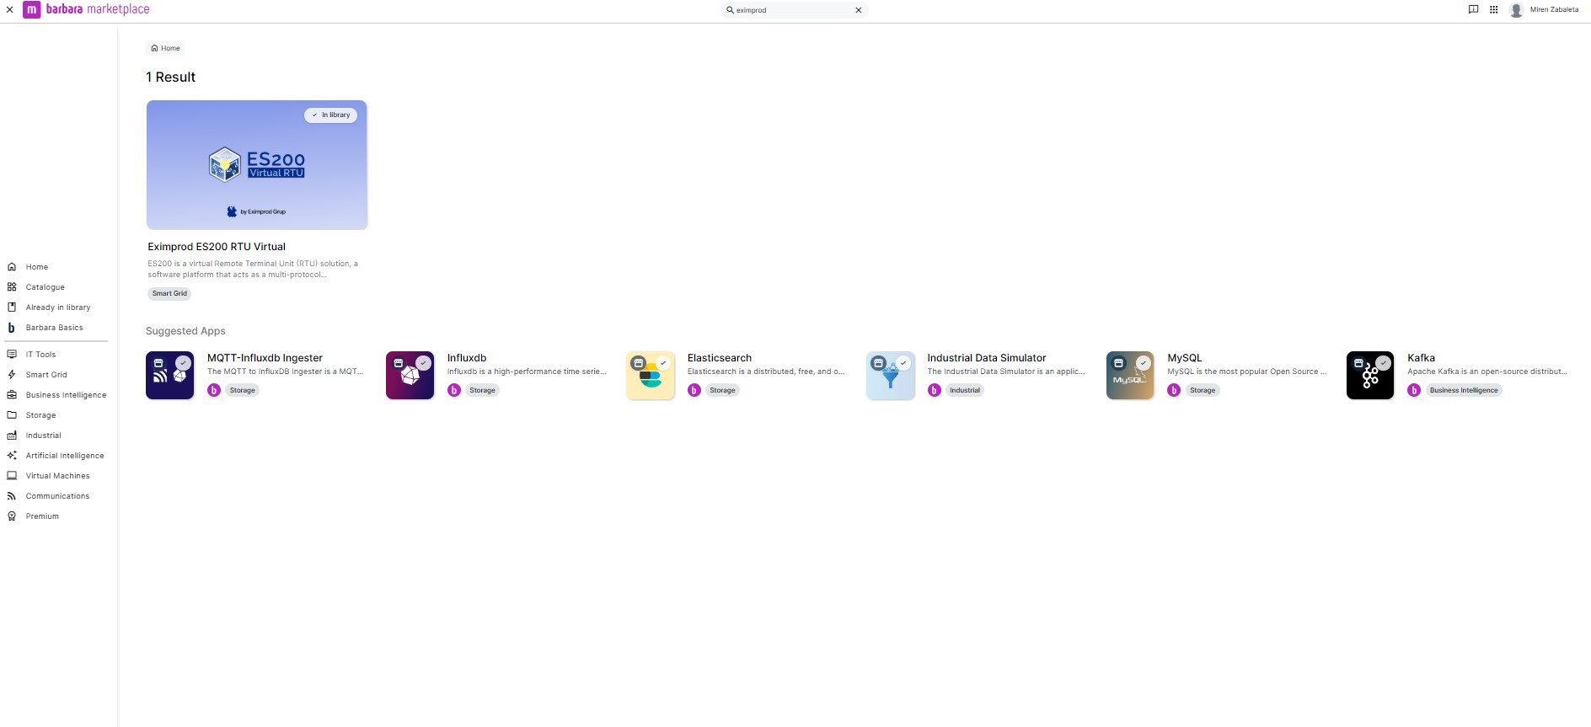
Task: Open Catalogue in the sidebar
Action: [x=45, y=287]
